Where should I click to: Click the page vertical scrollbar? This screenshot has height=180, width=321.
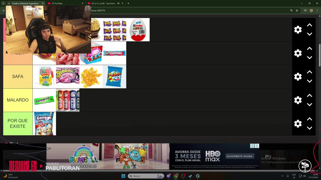[x=320, y=55]
